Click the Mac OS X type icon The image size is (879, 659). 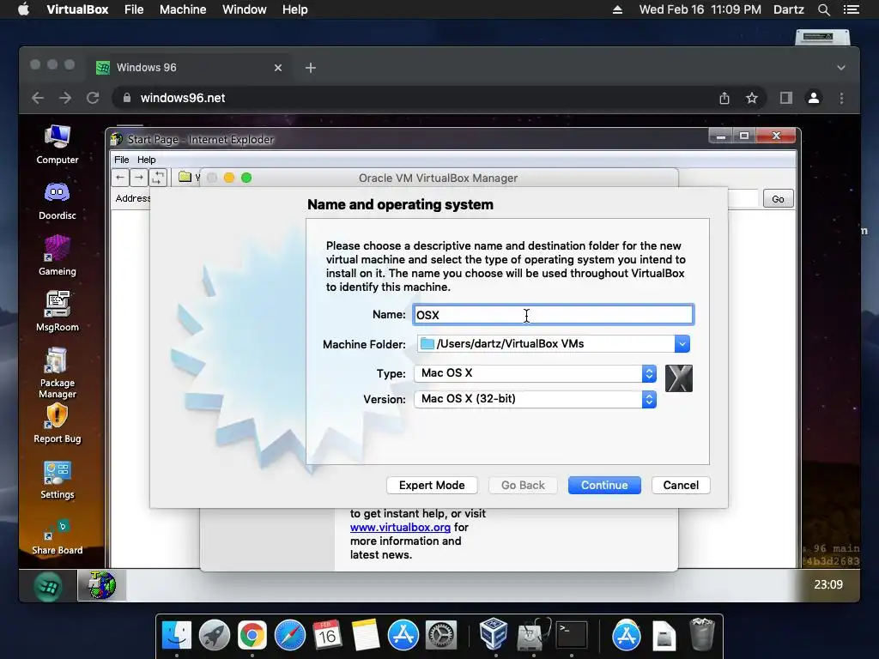[x=679, y=378]
